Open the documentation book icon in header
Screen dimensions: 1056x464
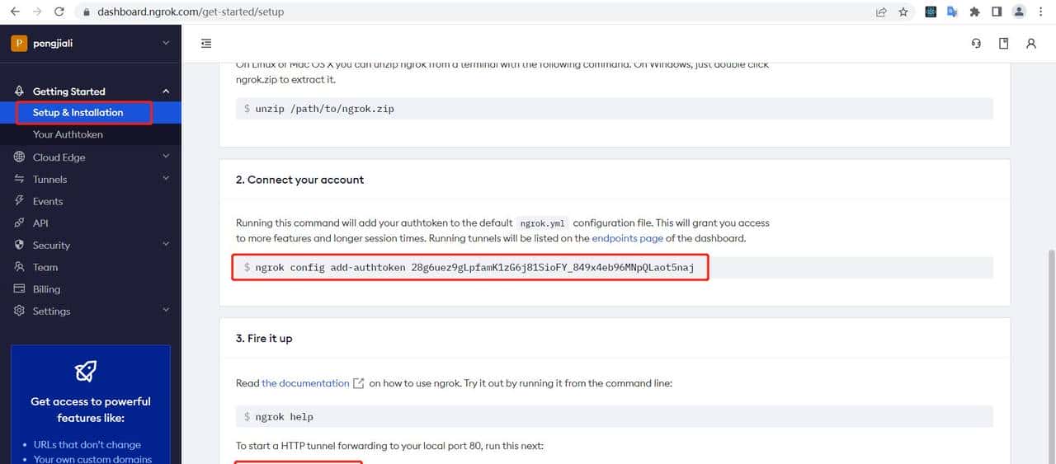click(x=1003, y=44)
